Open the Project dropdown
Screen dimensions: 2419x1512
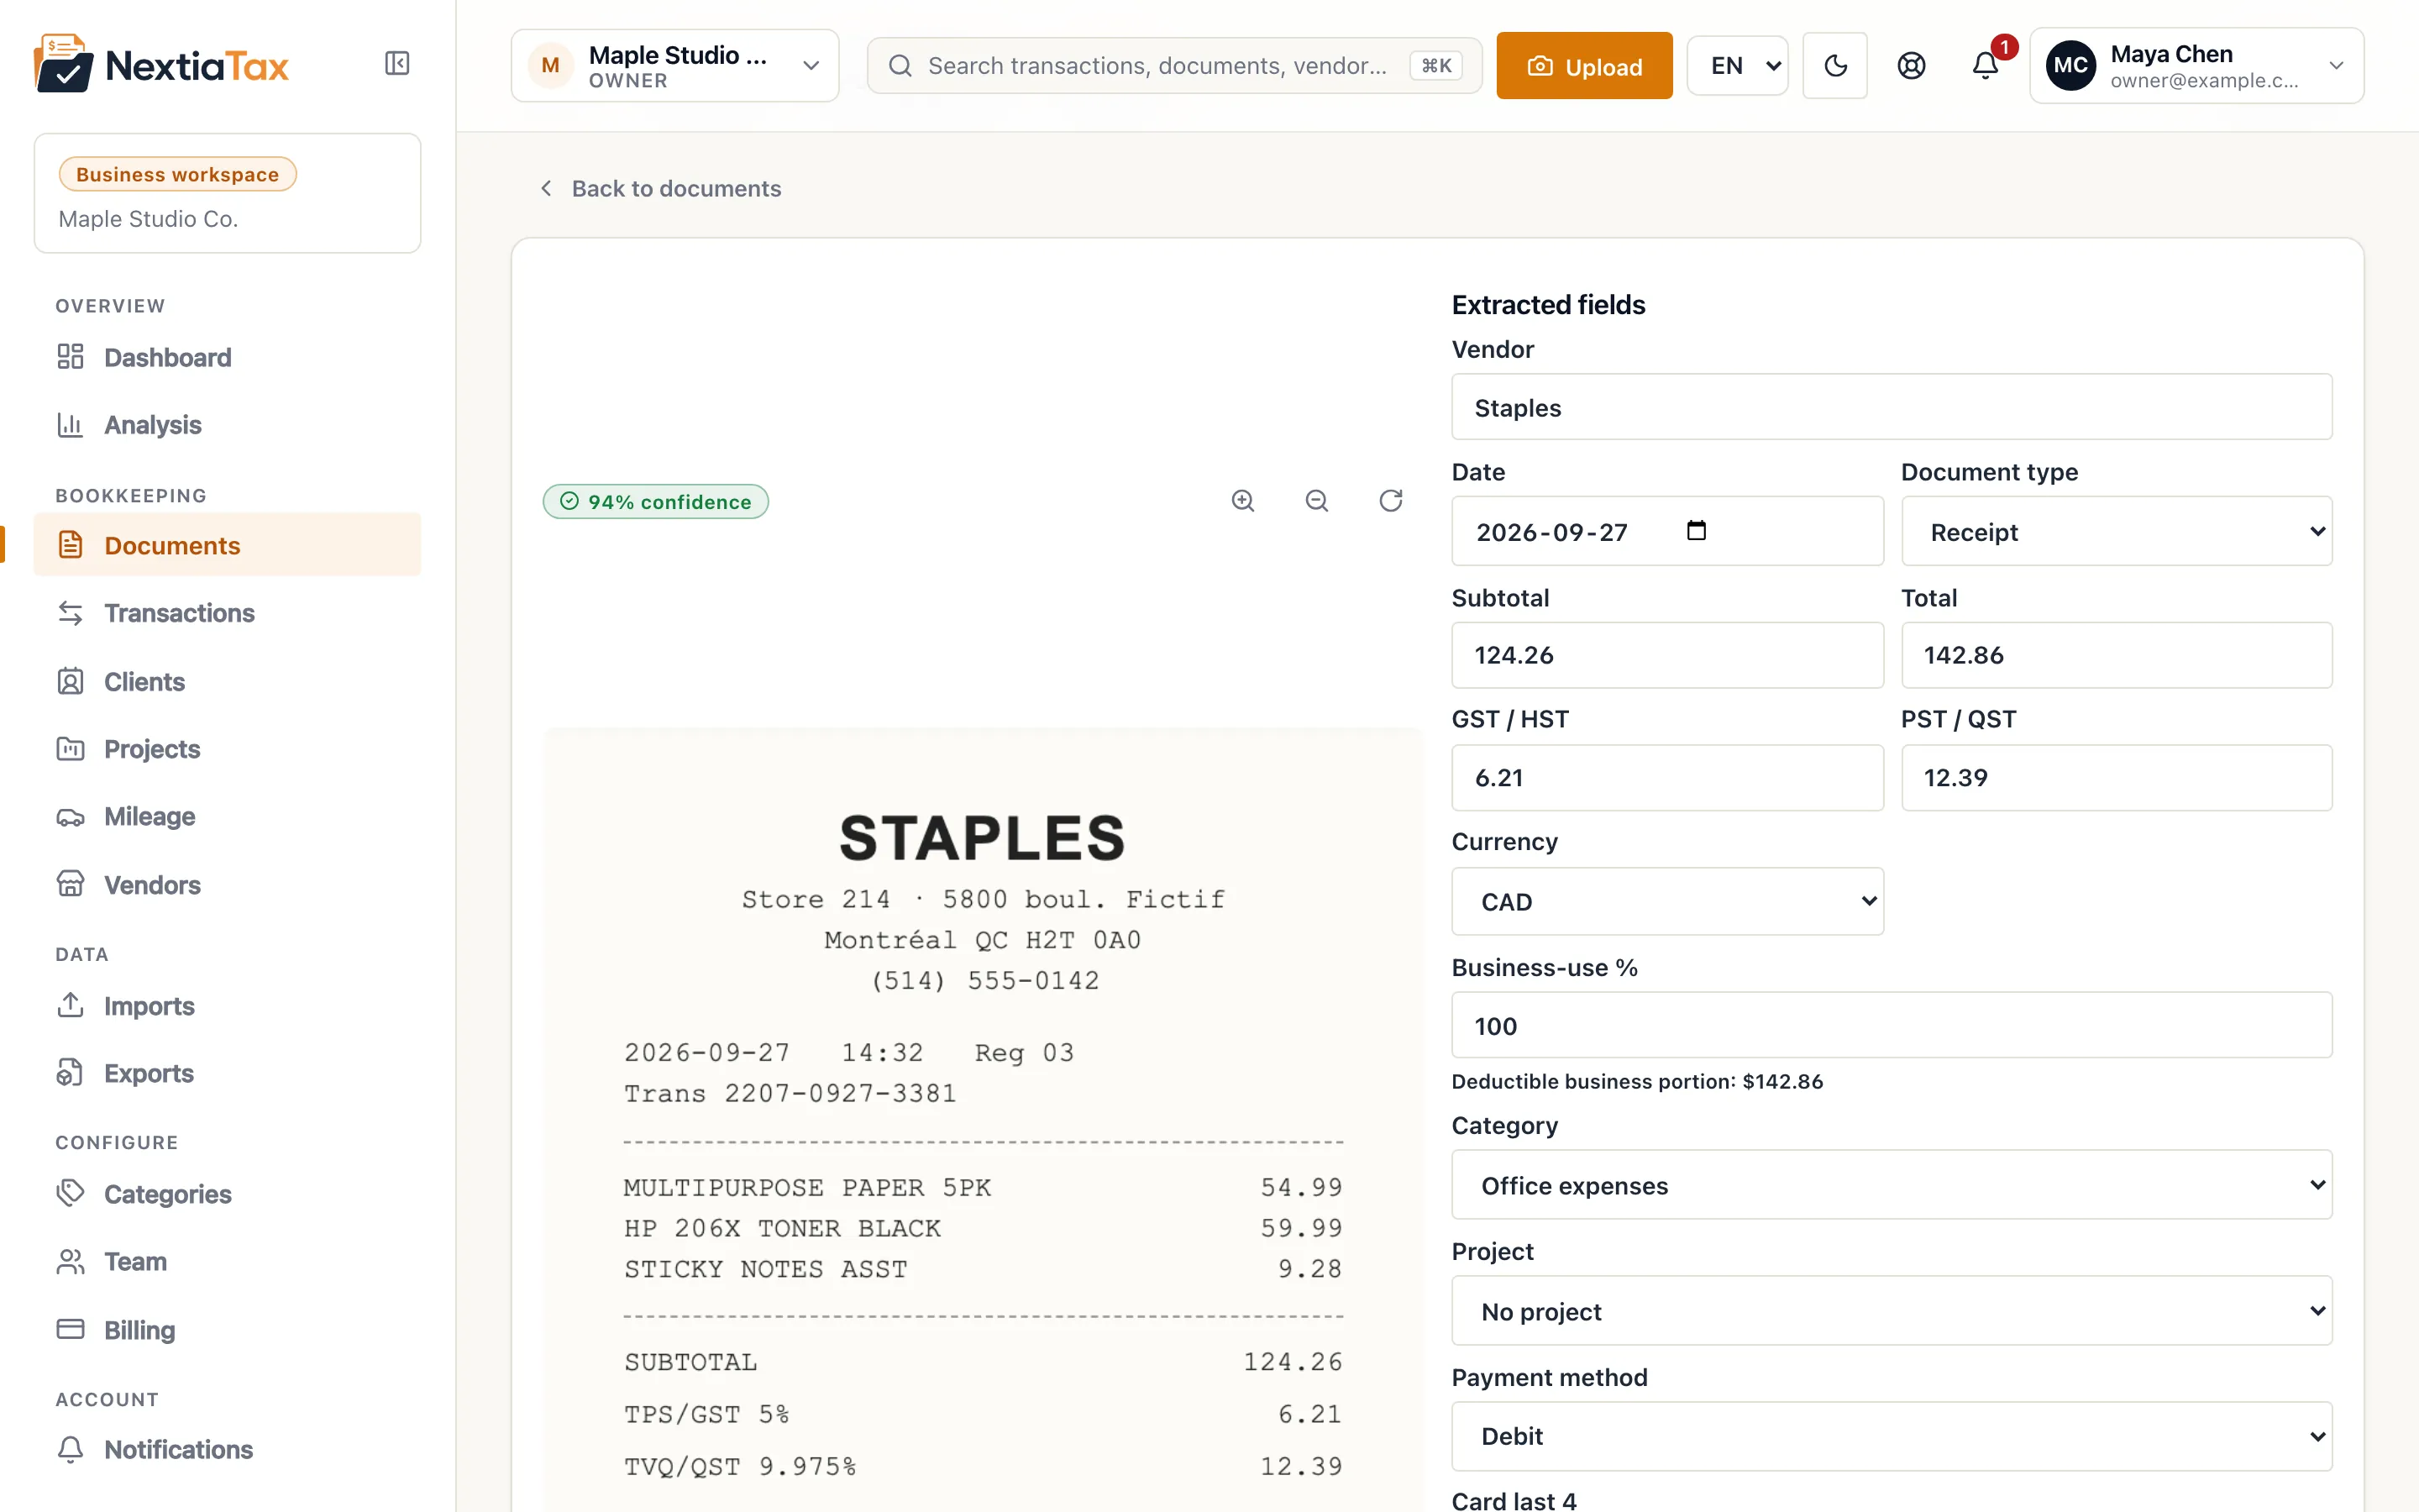1892,1311
